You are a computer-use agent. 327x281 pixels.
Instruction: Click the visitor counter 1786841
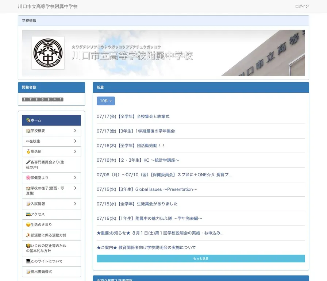pos(43,99)
